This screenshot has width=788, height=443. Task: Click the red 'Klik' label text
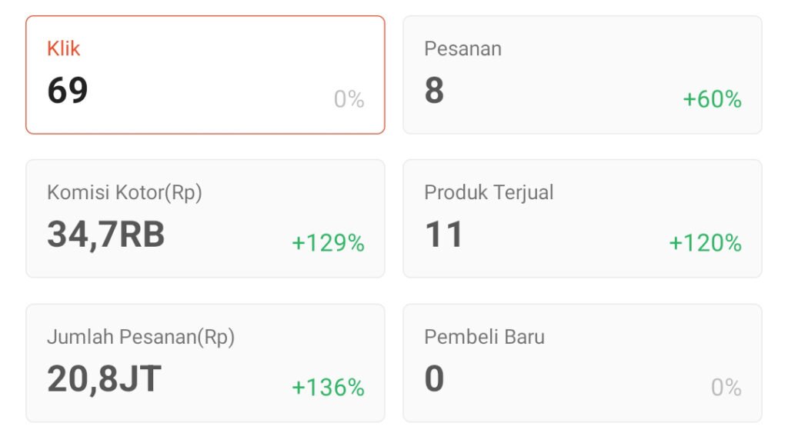click(64, 48)
